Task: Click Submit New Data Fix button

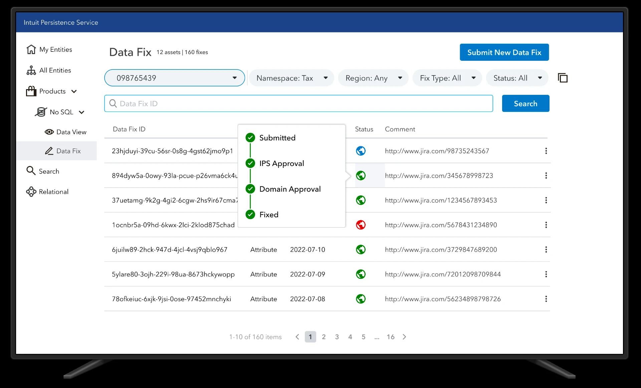Action: pos(504,52)
